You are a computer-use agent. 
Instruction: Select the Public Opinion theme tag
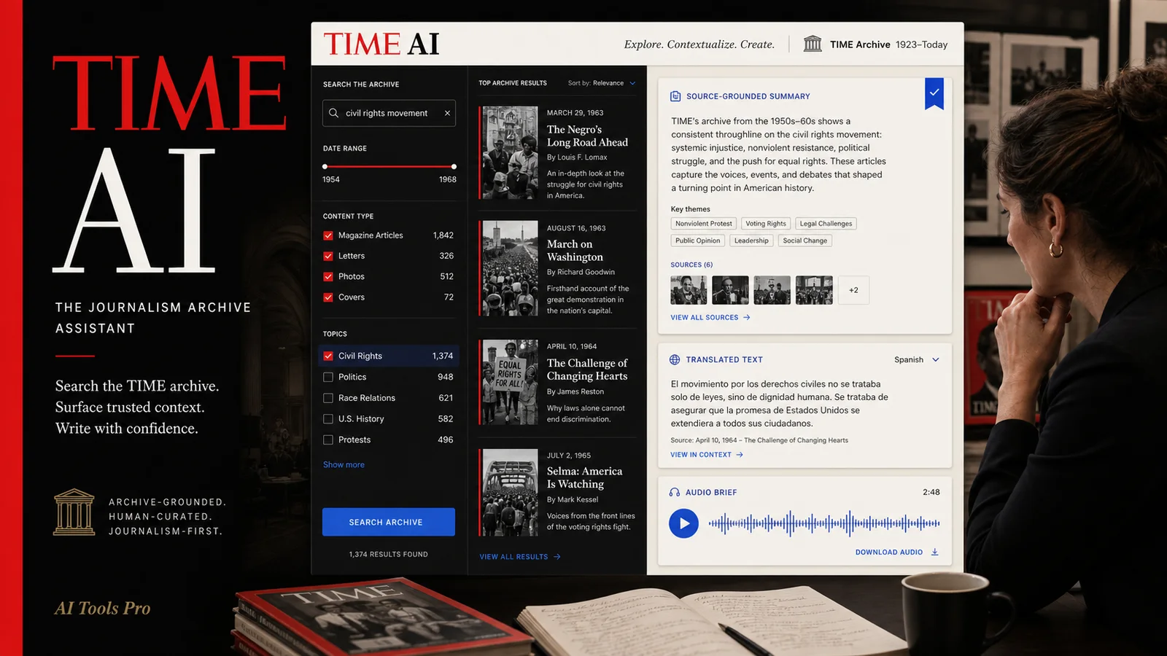[697, 241]
